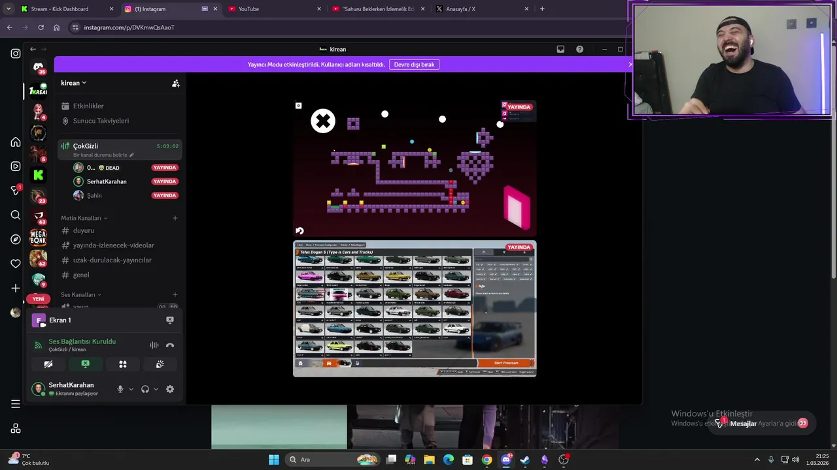Open Instagram Reels icon

coord(16,166)
